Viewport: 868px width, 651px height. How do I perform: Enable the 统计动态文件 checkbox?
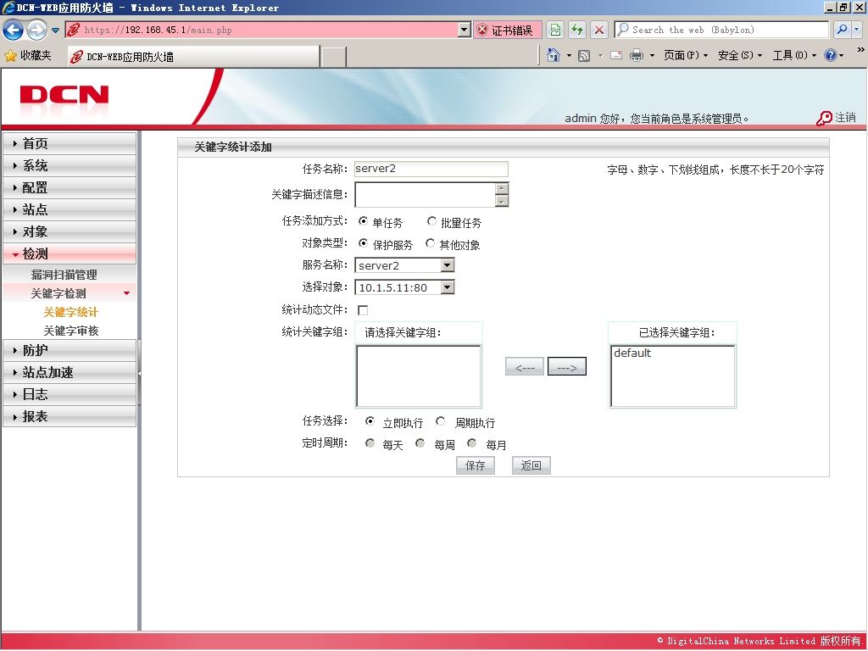pos(363,310)
